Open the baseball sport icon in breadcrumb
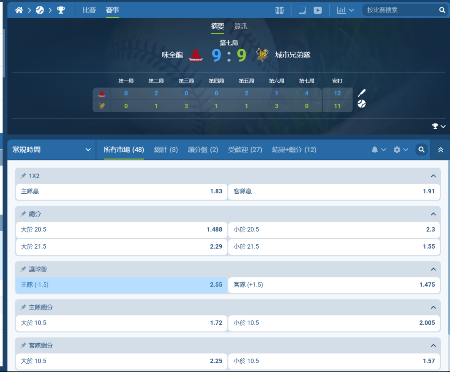The height and width of the screenshot is (372, 450). tap(40, 10)
